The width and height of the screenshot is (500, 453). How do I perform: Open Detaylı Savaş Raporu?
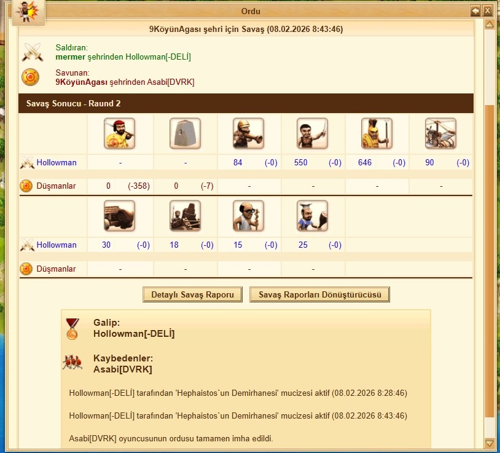click(x=192, y=294)
